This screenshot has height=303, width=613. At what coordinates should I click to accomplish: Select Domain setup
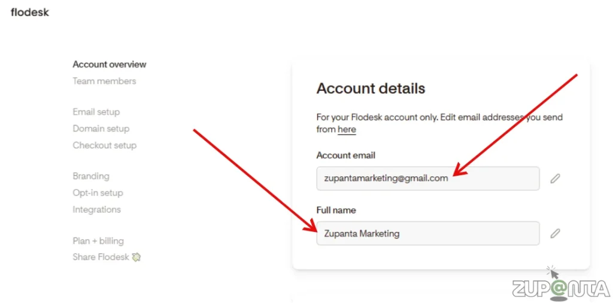(101, 128)
